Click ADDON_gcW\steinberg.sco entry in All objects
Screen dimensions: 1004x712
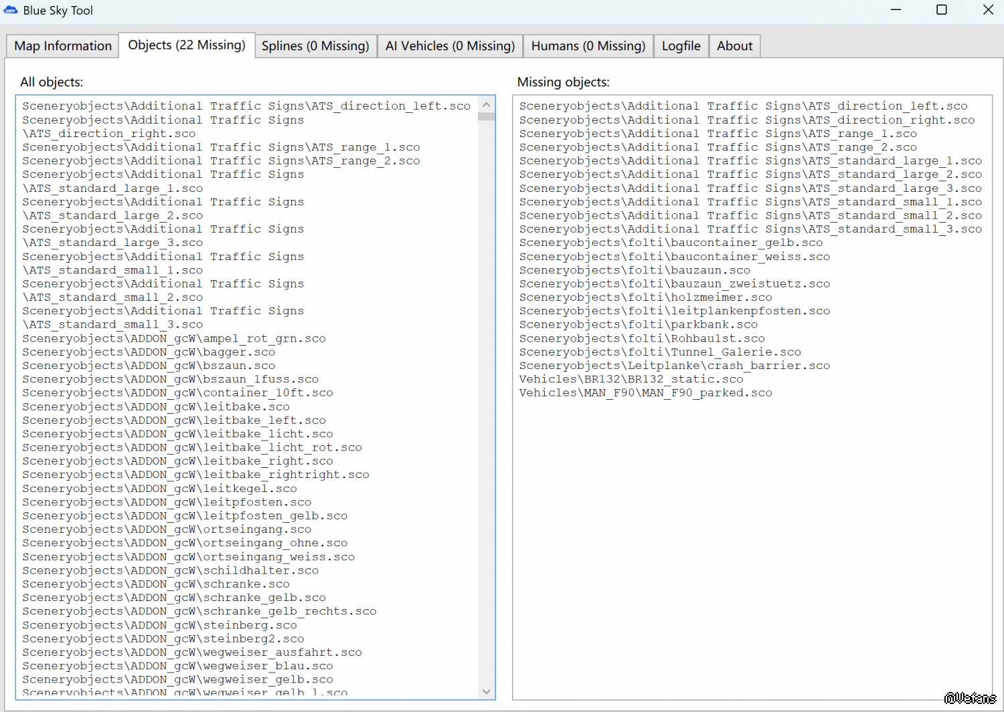[159, 625]
